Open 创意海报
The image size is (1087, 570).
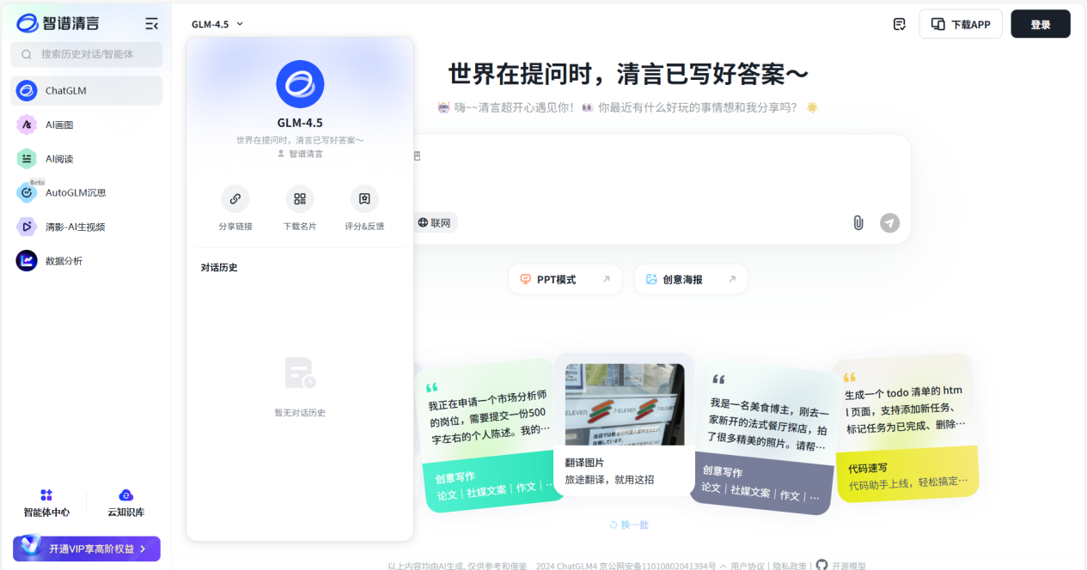coord(691,279)
